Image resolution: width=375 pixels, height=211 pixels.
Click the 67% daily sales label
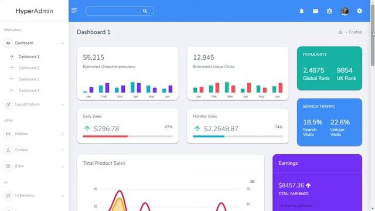pos(169,127)
